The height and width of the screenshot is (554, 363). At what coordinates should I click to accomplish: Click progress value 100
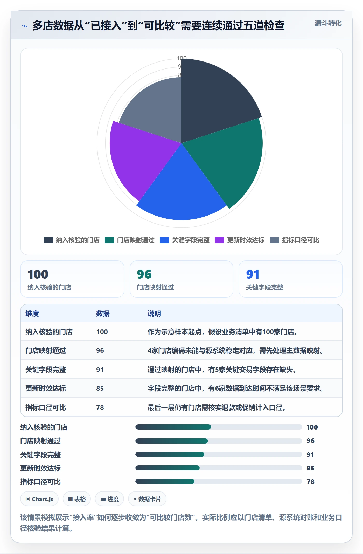tap(312, 427)
